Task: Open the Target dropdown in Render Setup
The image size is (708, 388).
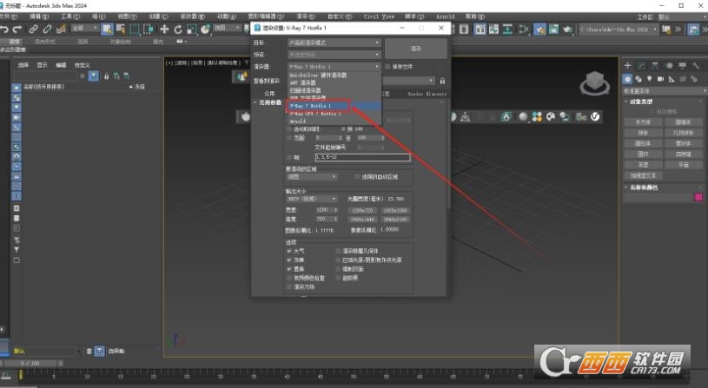Action: (x=334, y=43)
